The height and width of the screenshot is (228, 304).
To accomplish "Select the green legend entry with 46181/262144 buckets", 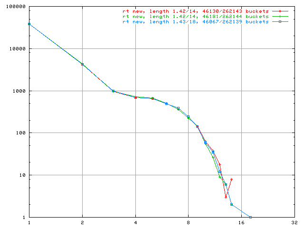I will [x=196, y=17].
